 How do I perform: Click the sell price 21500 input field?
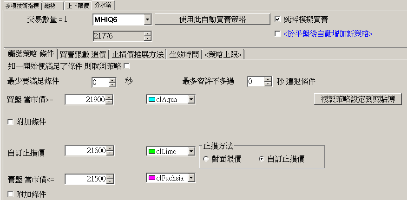coord(85,179)
